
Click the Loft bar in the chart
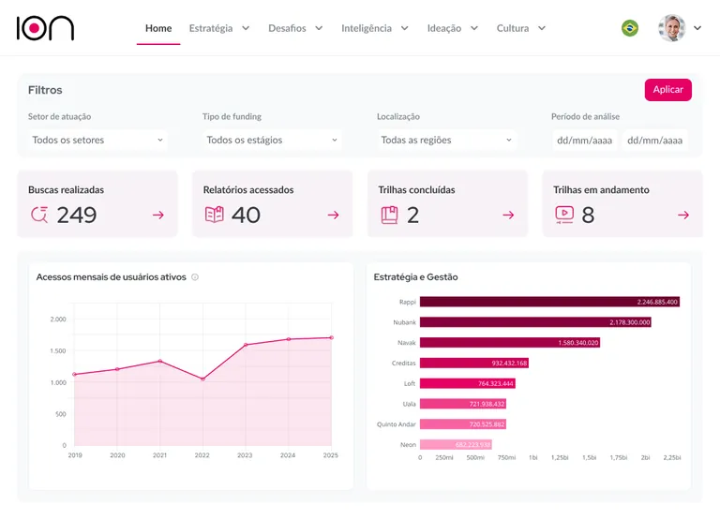click(x=468, y=383)
